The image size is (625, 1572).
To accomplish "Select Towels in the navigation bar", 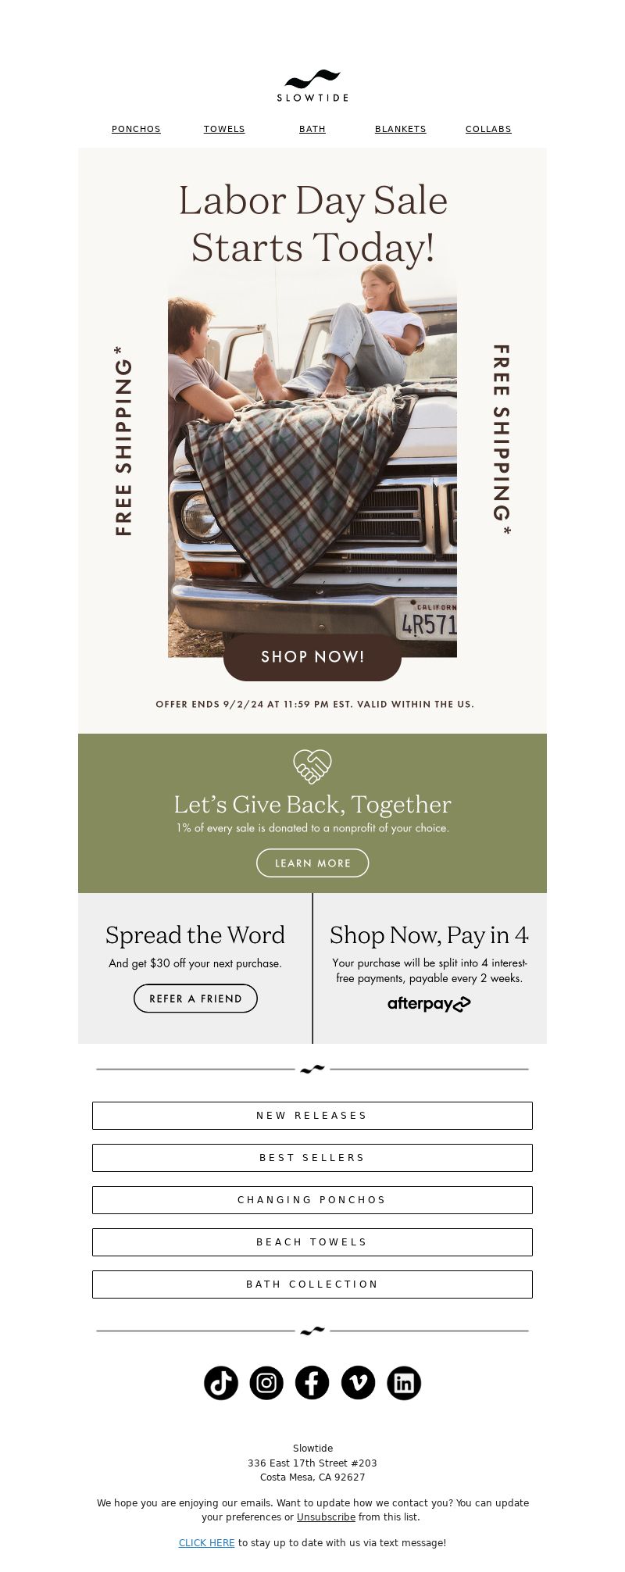I will pyautogui.click(x=224, y=129).
